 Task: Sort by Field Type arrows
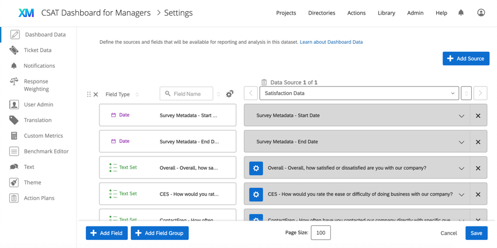[x=137, y=95]
